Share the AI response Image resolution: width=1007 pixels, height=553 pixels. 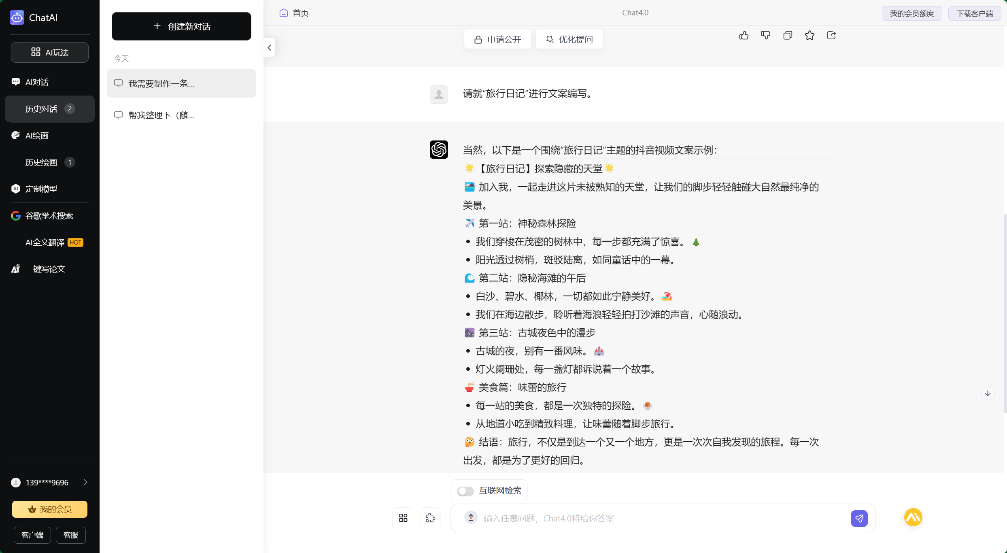(831, 36)
